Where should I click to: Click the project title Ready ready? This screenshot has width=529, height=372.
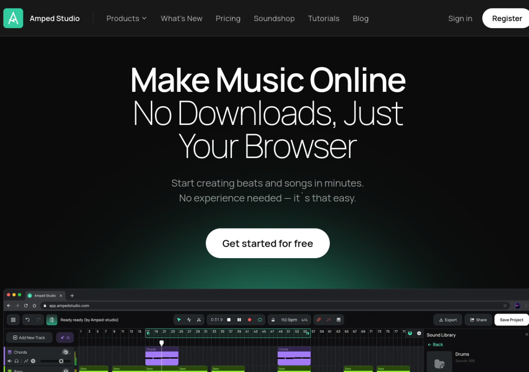click(x=89, y=320)
